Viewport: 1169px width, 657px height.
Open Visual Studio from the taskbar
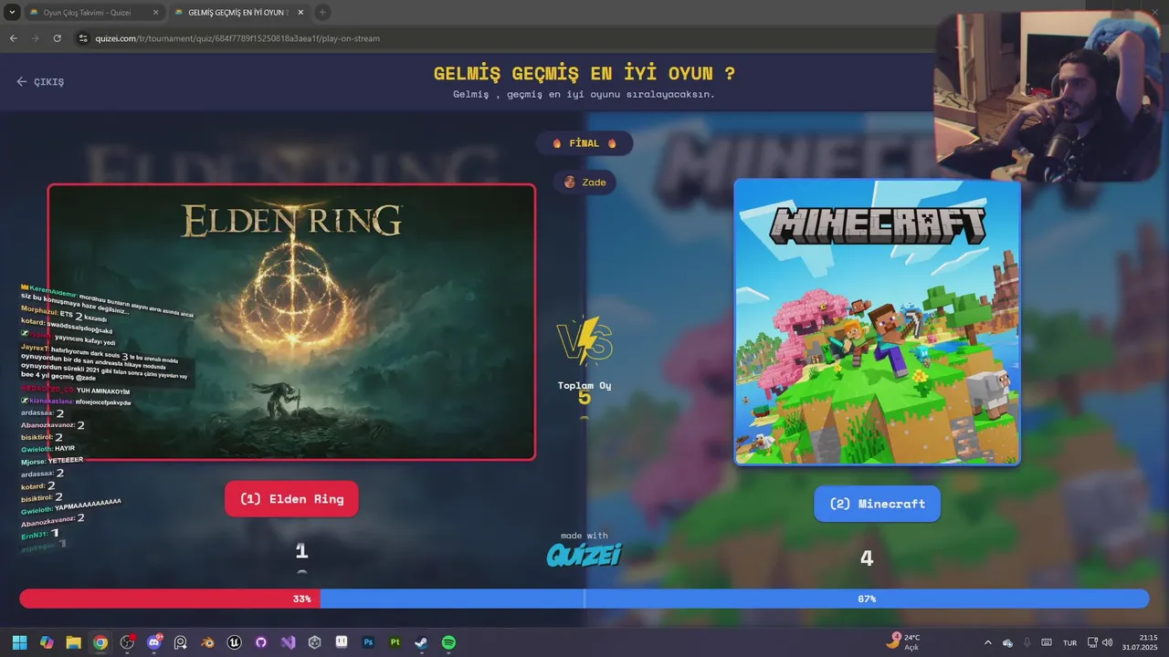[x=288, y=642]
